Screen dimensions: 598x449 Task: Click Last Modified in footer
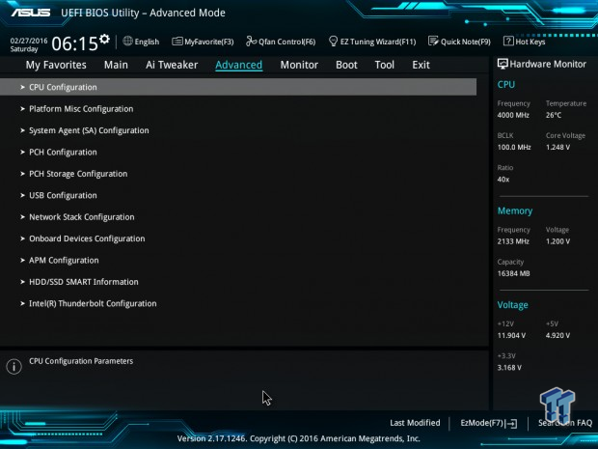pos(415,423)
